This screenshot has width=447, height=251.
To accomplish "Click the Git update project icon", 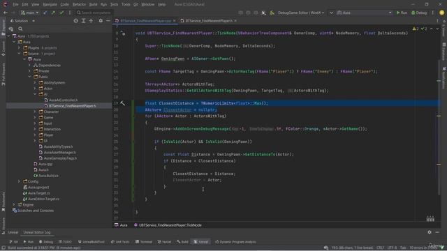I will (45, 13).
